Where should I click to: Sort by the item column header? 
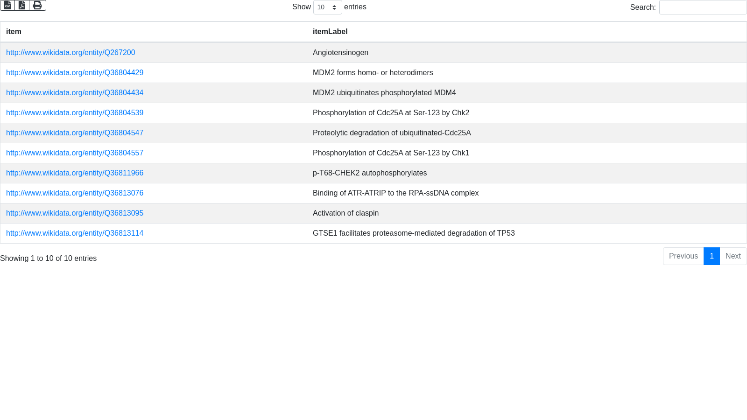point(14,32)
